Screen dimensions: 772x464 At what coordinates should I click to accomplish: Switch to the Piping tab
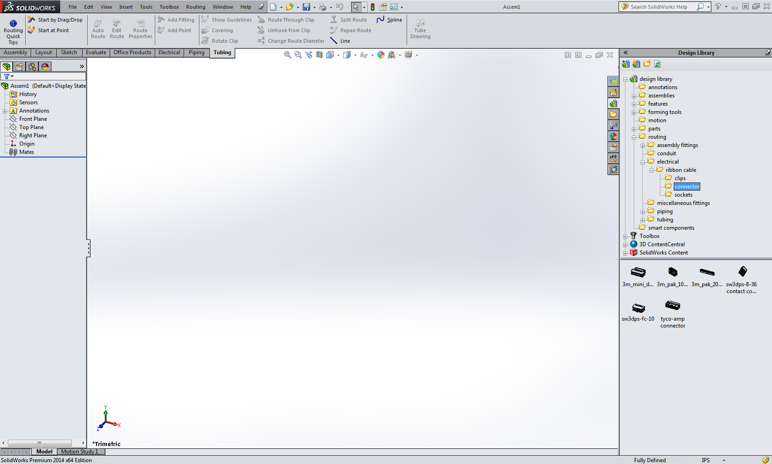click(196, 52)
